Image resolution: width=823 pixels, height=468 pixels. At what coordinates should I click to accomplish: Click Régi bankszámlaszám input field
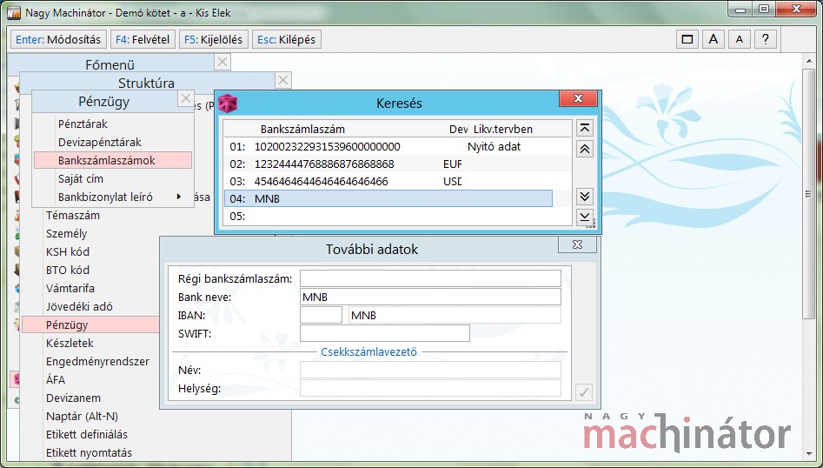point(430,278)
